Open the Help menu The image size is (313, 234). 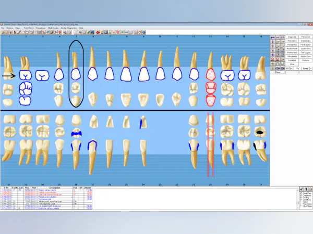[x=81, y=28]
